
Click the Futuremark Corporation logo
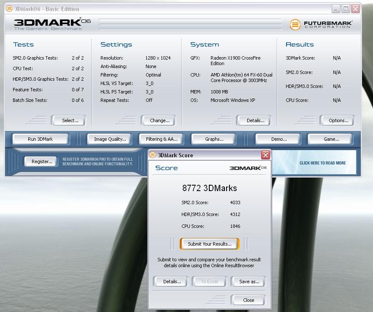[321, 25]
